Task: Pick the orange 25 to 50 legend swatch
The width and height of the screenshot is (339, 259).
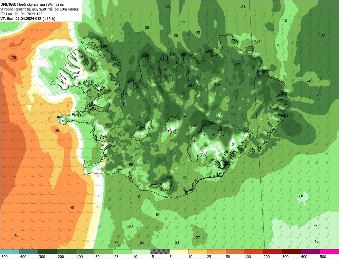Action: click(216, 252)
